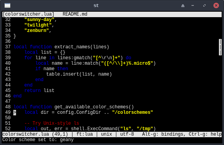Click the "([^/\\]+)%.micro$" pattern string
The image size is (224, 145).
click(x=127, y=63)
